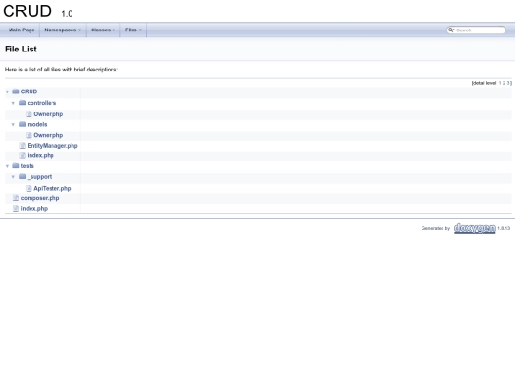Screen dimensions: 515x386
Task: Go to Main Page tab
Action: [22, 30]
